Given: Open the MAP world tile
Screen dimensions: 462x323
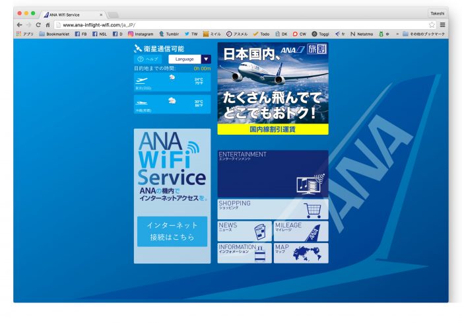Looking at the screenshot, I should point(300,253).
